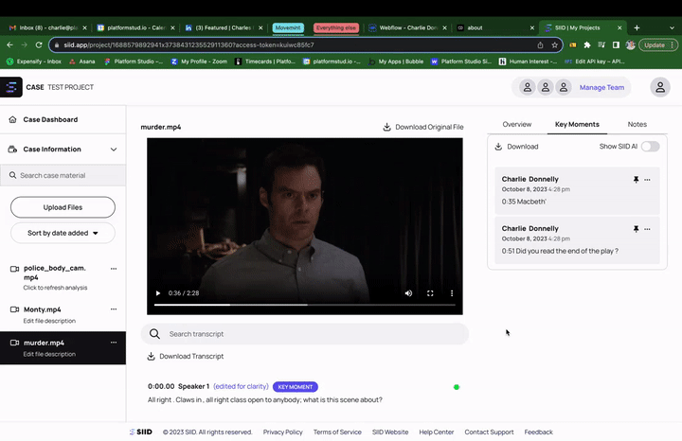Open browser extensions puzzle icon
682x441 pixels.
point(587,44)
